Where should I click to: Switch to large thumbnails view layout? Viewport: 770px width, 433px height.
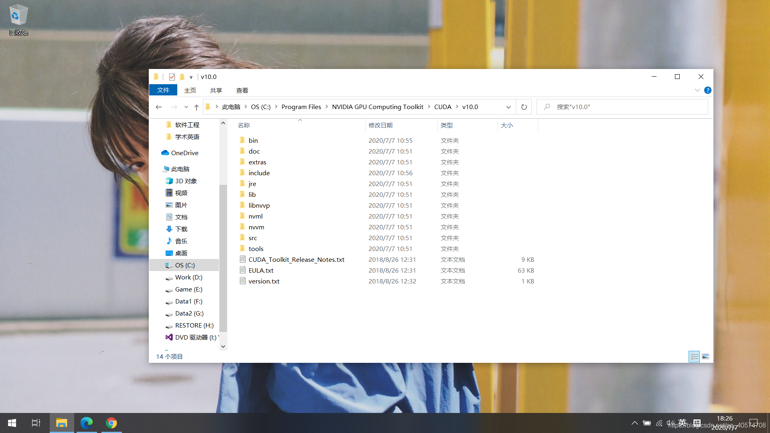705,356
